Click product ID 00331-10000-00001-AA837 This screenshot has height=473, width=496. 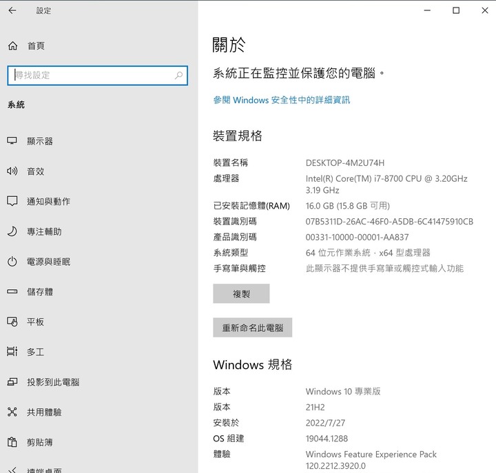(357, 237)
